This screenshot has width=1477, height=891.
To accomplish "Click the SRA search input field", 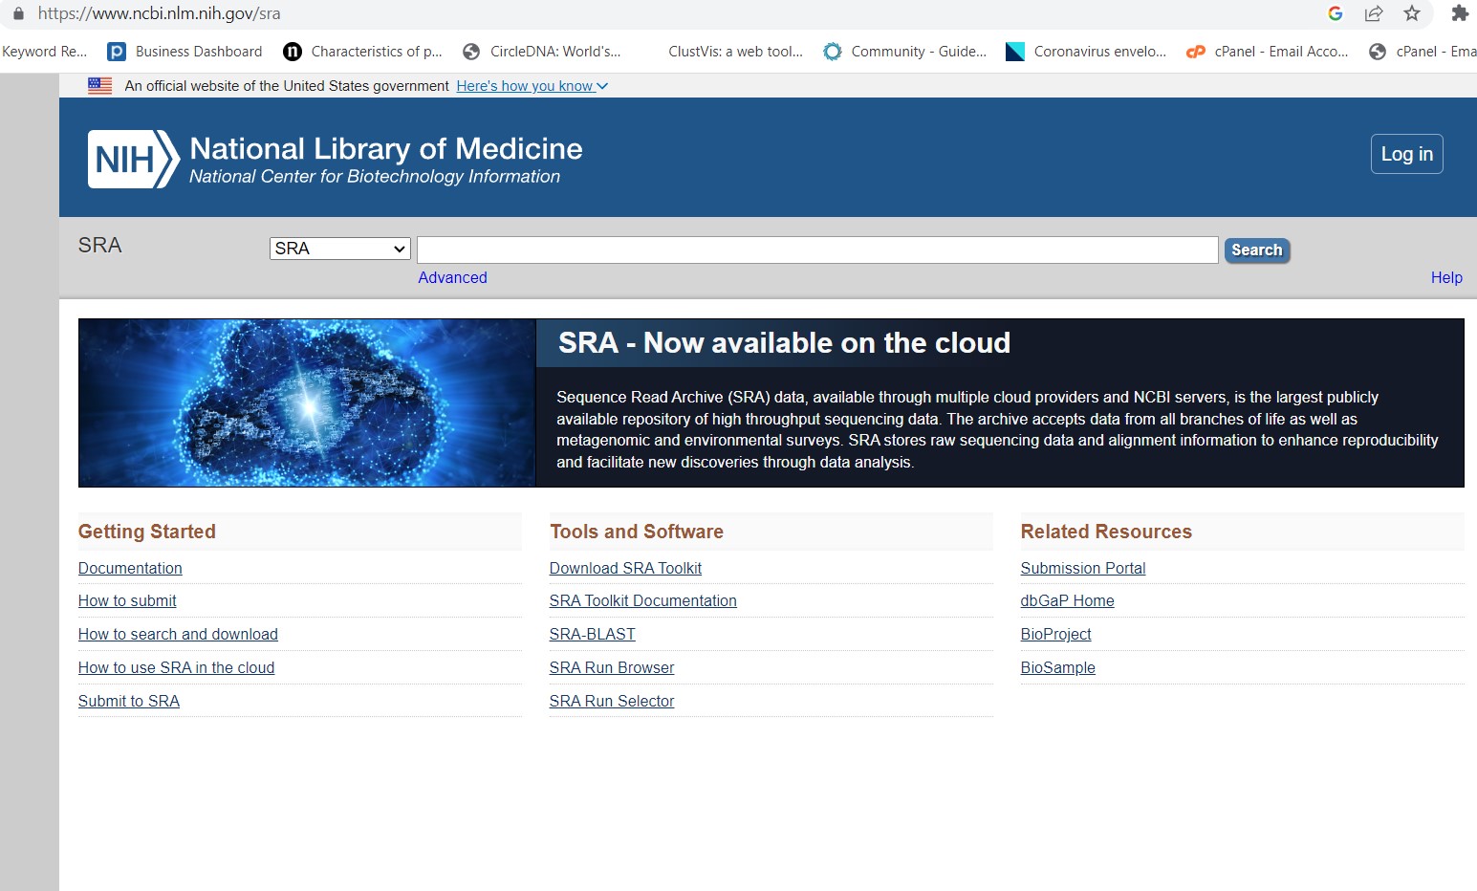I will pos(817,250).
